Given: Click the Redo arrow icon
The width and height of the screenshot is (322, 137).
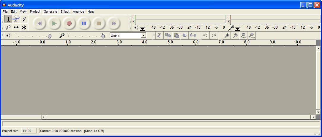Looking at the screenshot, I should click(214, 35).
